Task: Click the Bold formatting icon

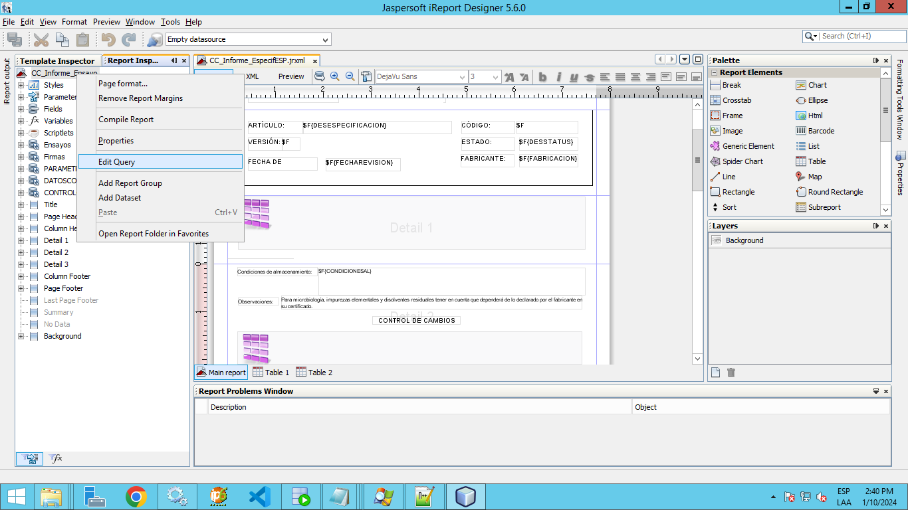Action: click(x=542, y=77)
